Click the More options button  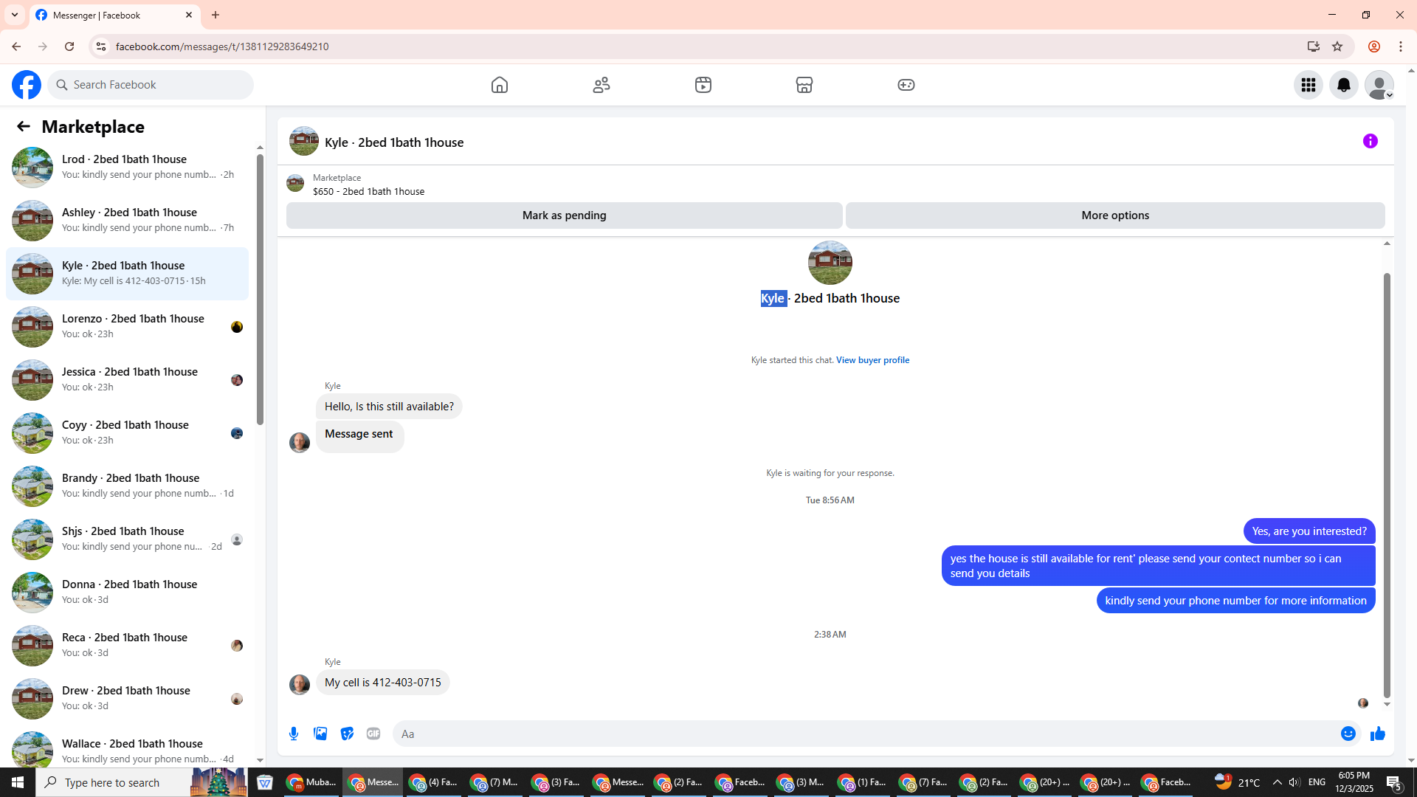(x=1115, y=215)
